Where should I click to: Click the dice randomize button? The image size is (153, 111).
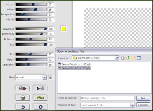click(x=23, y=97)
